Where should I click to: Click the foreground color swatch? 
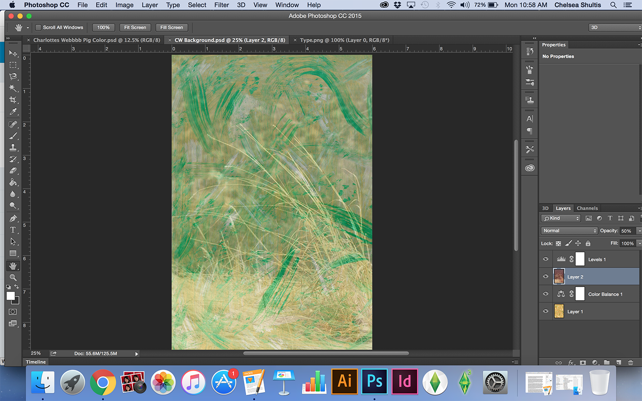(x=10, y=296)
